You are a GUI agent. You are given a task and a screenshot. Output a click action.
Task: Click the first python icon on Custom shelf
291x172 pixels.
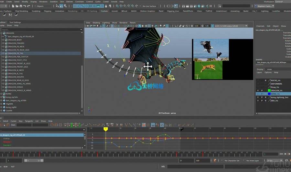click(x=4, y=15)
